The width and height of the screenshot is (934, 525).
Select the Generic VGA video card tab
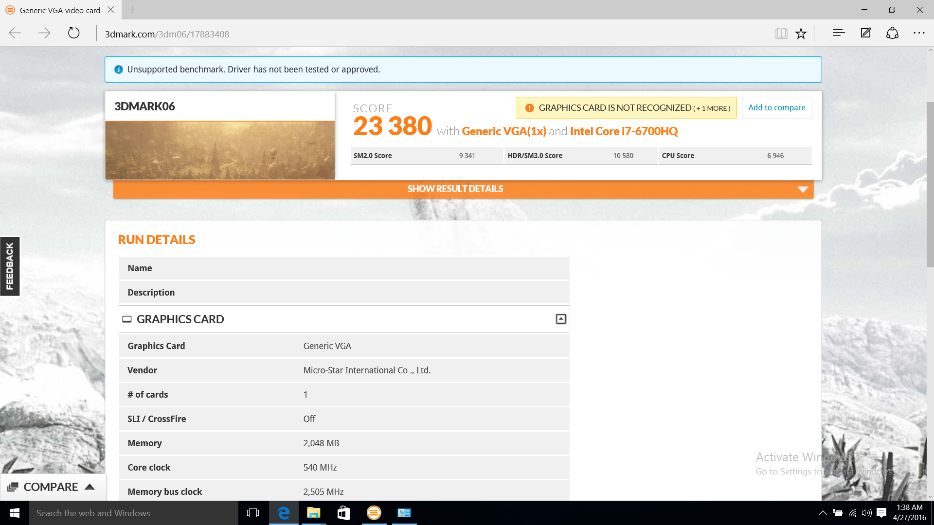[60, 10]
